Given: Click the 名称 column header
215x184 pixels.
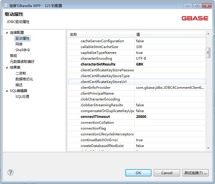Looking at the screenshot, I should tap(101, 34).
